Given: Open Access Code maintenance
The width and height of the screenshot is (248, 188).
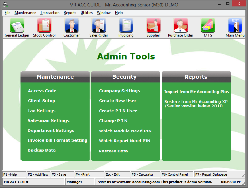Looking at the screenshot, I should click(42, 91).
